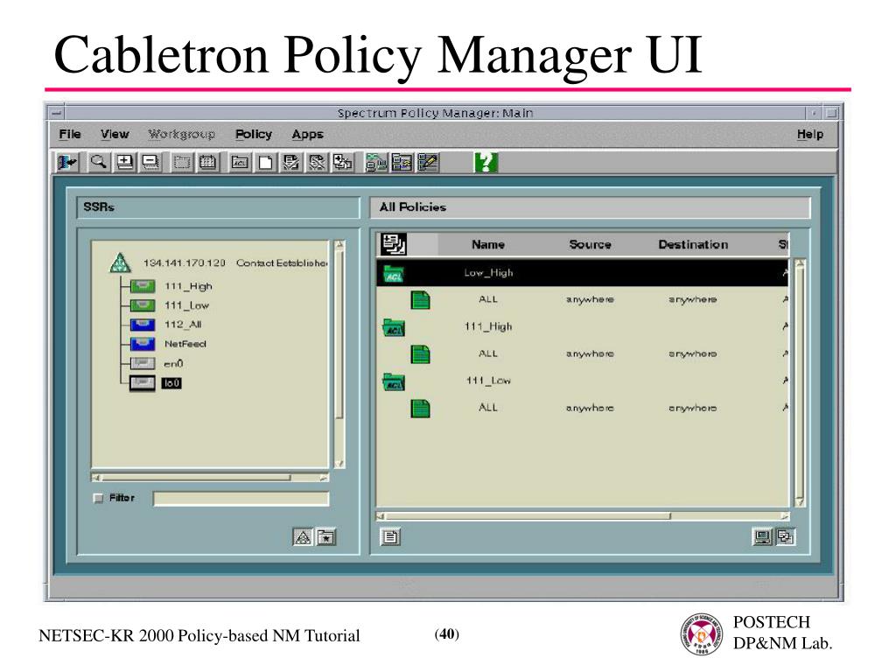The height and width of the screenshot is (672, 896).
Task: Click the collapse-all minus toolbar icon
Action: pos(150,163)
